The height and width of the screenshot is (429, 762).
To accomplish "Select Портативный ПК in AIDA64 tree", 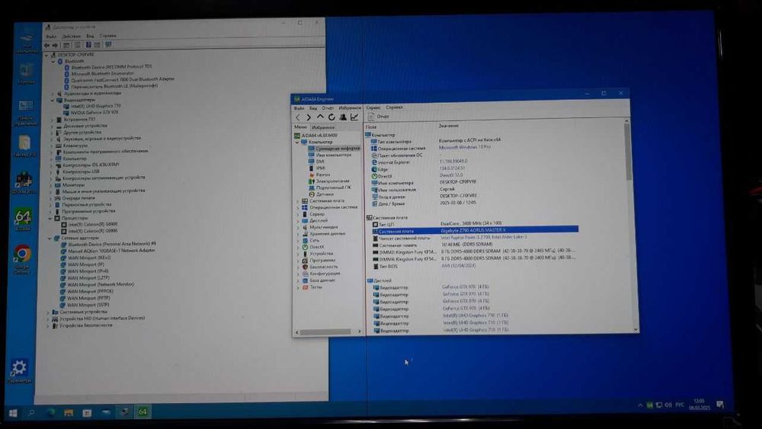I will [x=329, y=187].
